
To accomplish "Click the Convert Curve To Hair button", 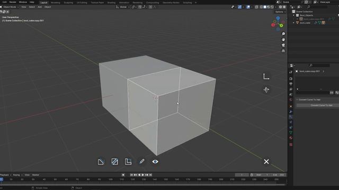I will tap(318, 106).
